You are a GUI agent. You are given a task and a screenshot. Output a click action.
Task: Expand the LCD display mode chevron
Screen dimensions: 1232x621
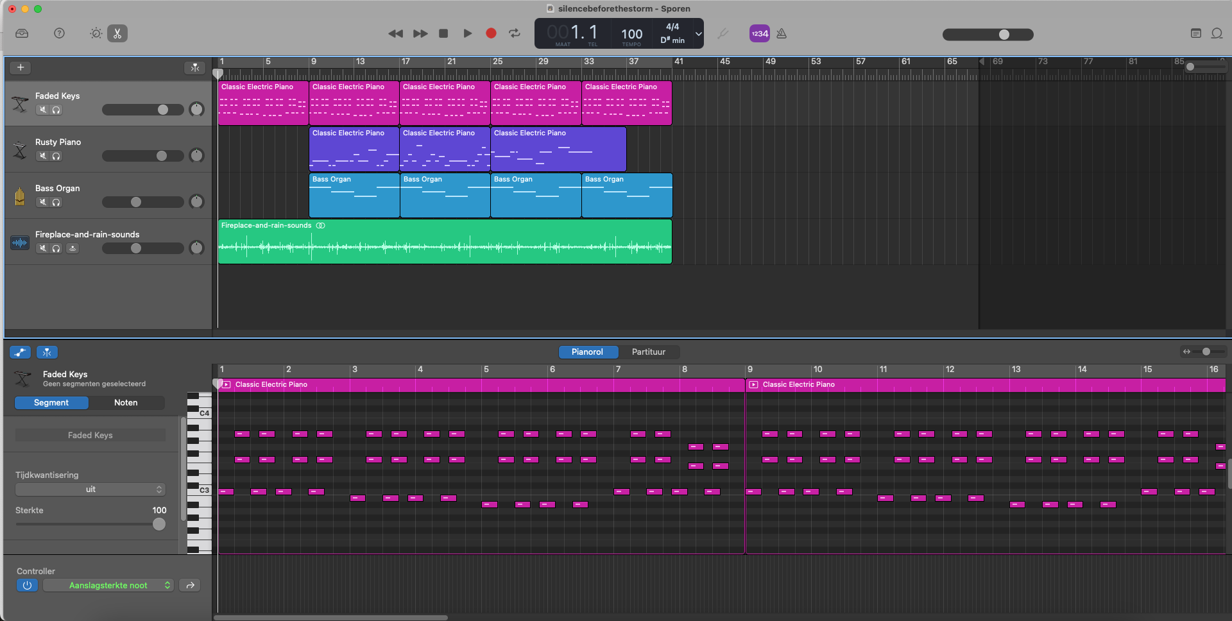pyautogui.click(x=698, y=34)
